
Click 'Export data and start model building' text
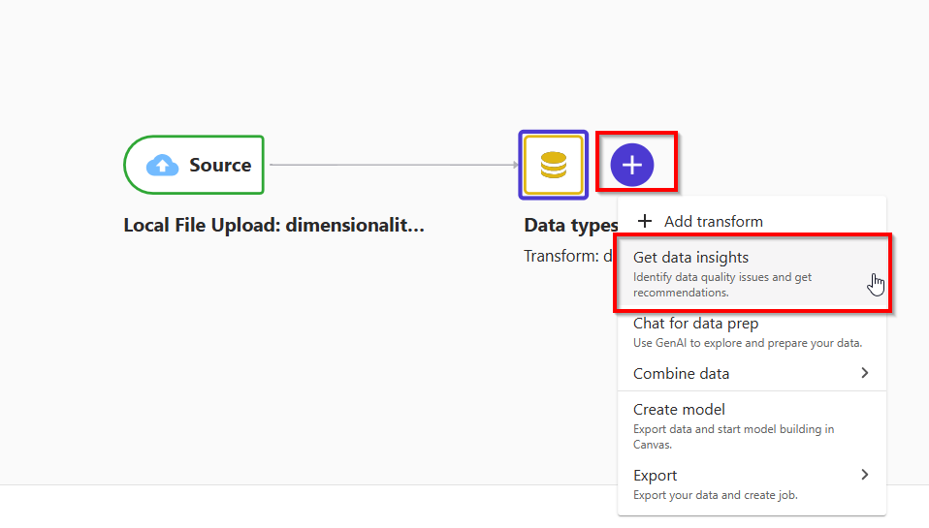click(x=733, y=429)
